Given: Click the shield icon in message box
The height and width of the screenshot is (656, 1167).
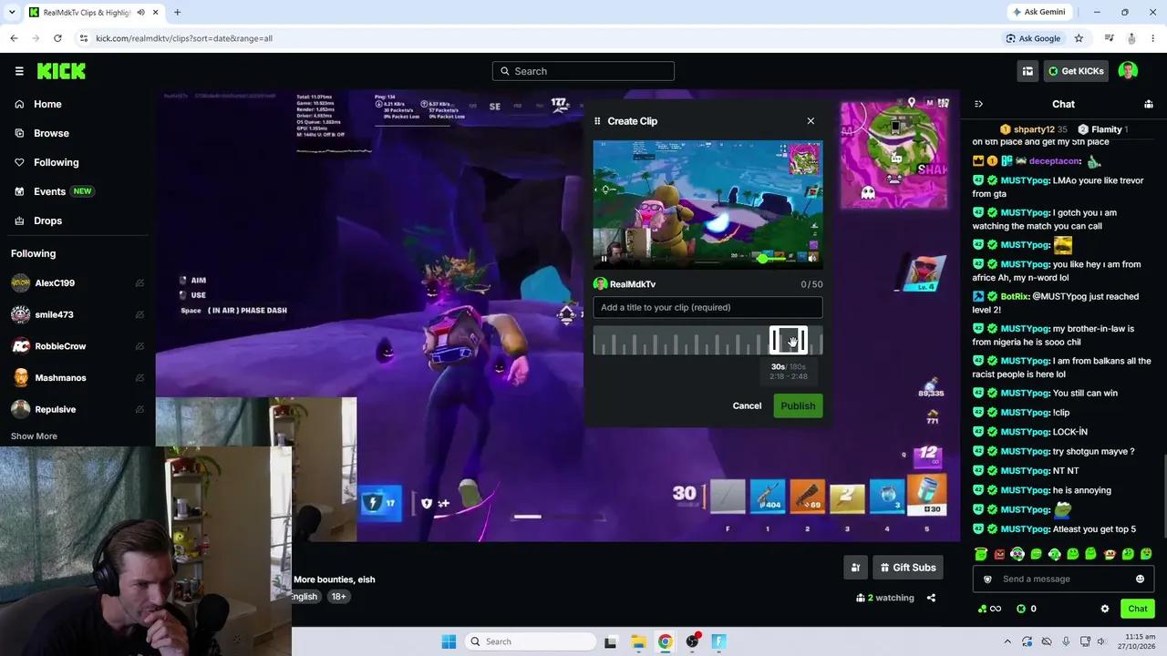Looking at the screenshot, I should pyautogui.click(x=987, y=579).
